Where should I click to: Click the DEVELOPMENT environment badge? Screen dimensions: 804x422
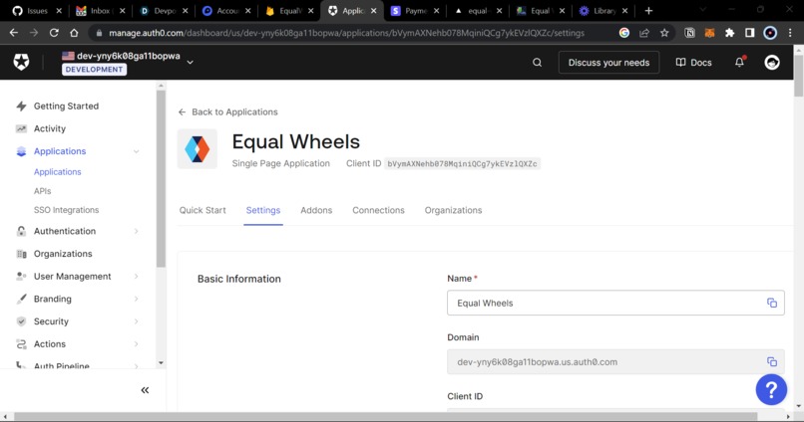94,70
